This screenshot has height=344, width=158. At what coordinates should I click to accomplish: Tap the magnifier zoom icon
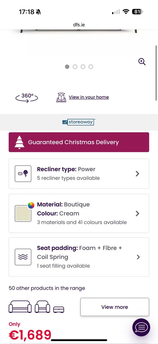142,62
